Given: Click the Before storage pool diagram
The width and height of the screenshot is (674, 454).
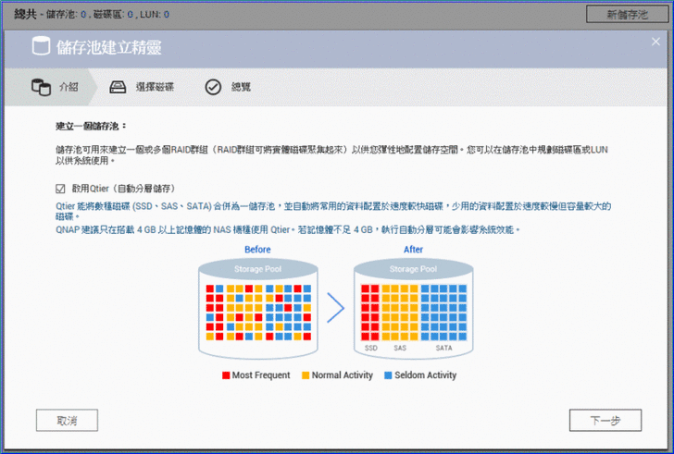Looking at the screenshot, I should (258, 309).
